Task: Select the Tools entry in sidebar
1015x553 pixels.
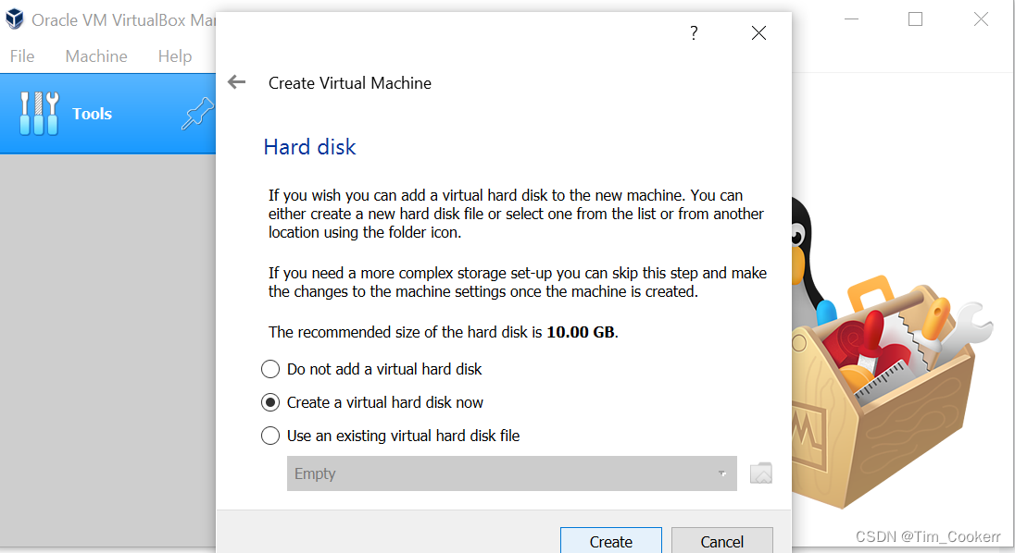Action: [x=107, y=114]
